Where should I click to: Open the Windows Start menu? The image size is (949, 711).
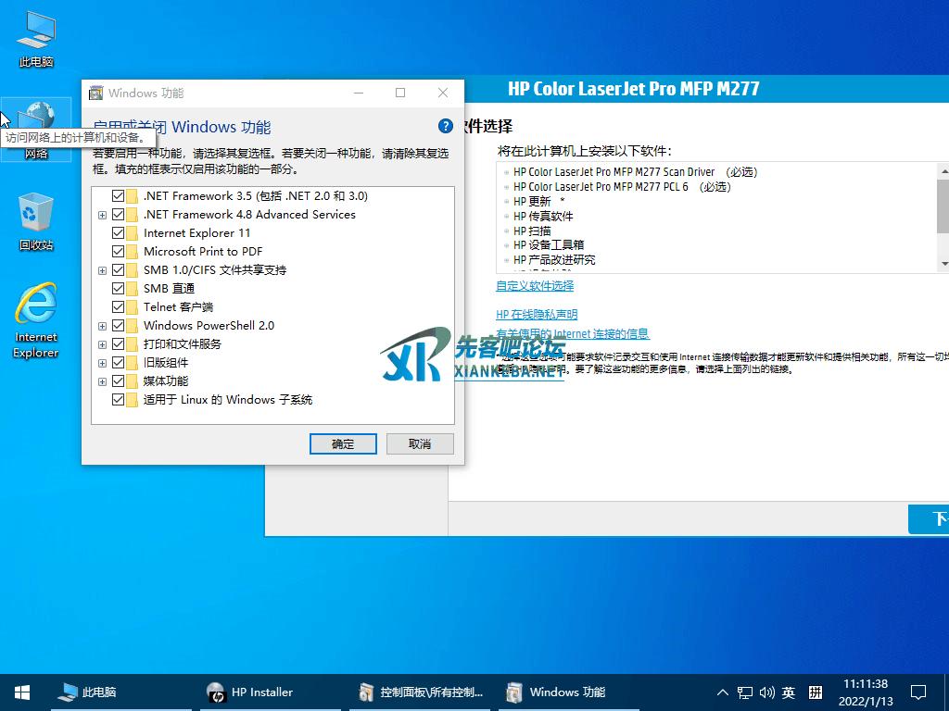(22, 692)
